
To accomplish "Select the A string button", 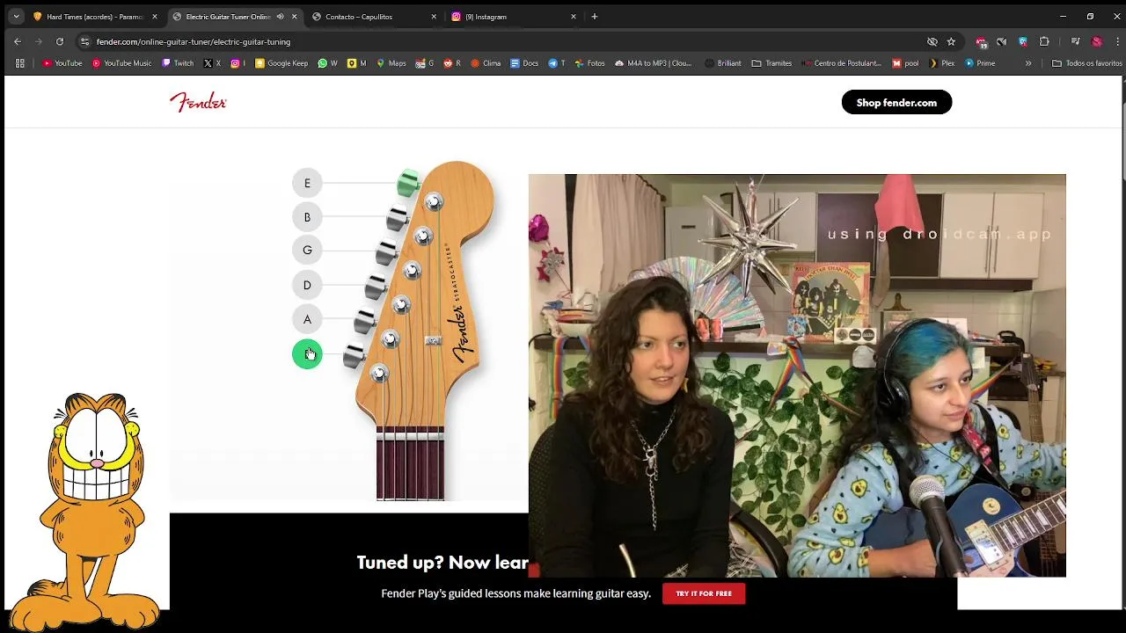I will pos(307,319).
